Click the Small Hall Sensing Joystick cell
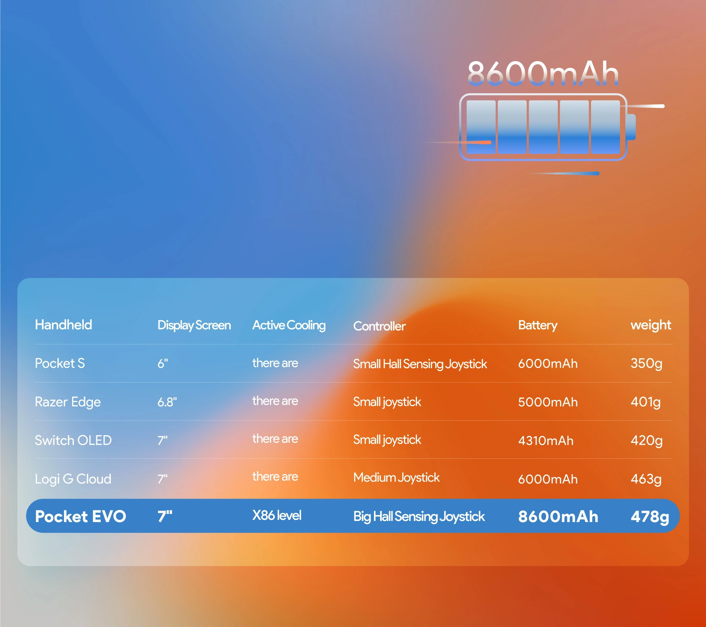The image size is (706, 627). point(420,364)
